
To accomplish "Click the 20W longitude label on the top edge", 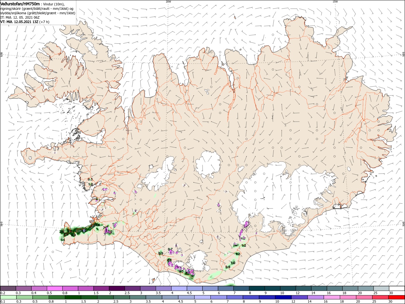I will pyautogui.click(x=169, y=2).
